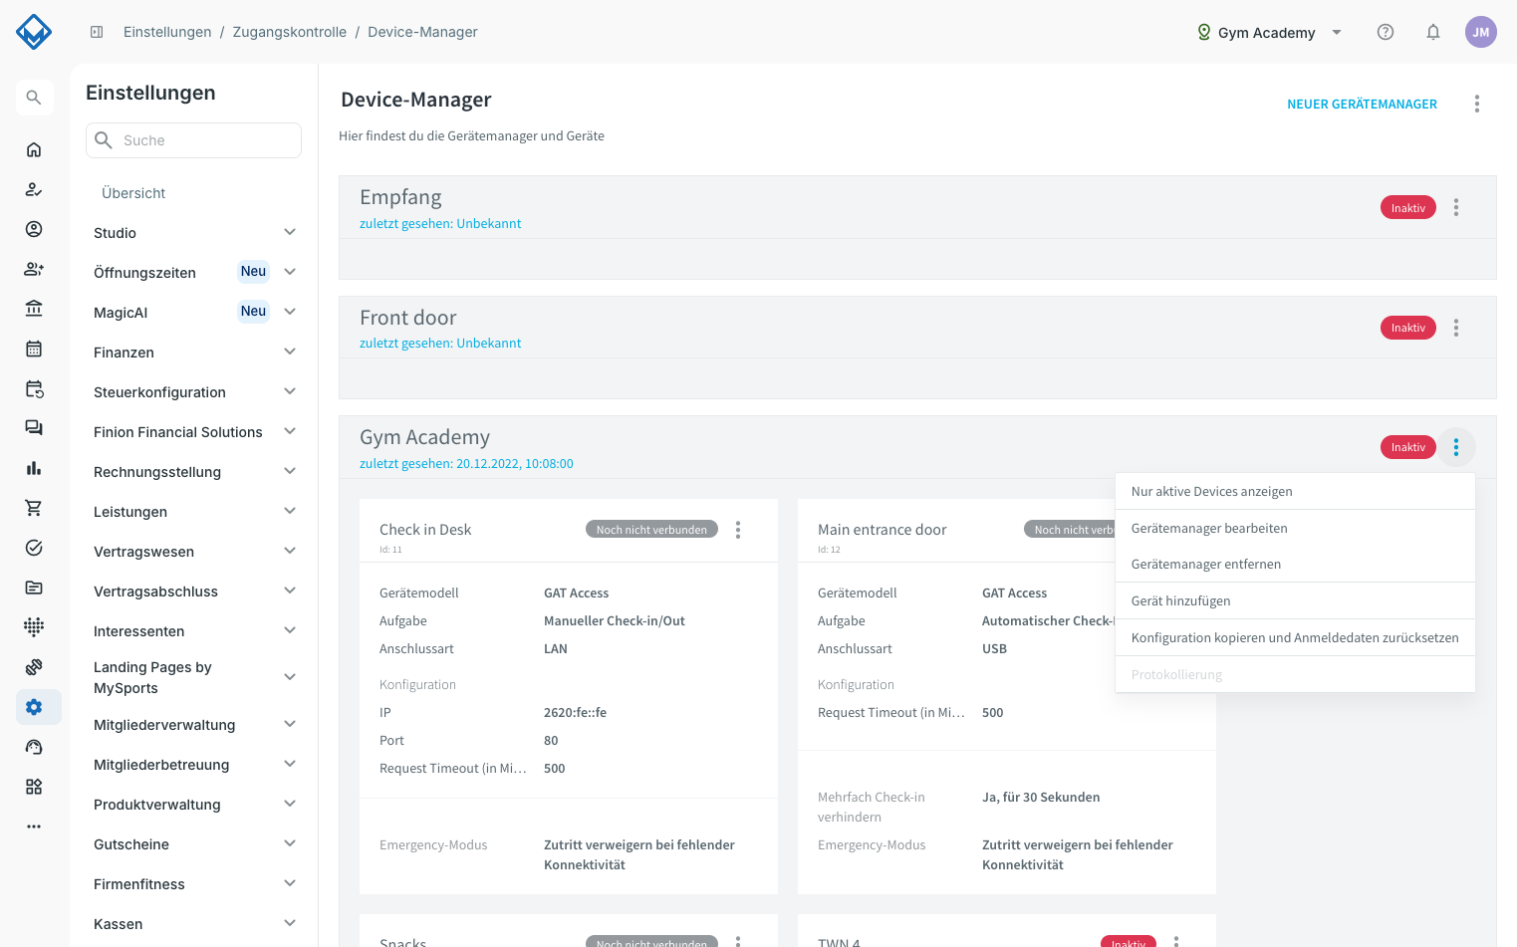Open the home icon in left sidebar
This screenshot has width=1517, height=947.
pos(34,149)
